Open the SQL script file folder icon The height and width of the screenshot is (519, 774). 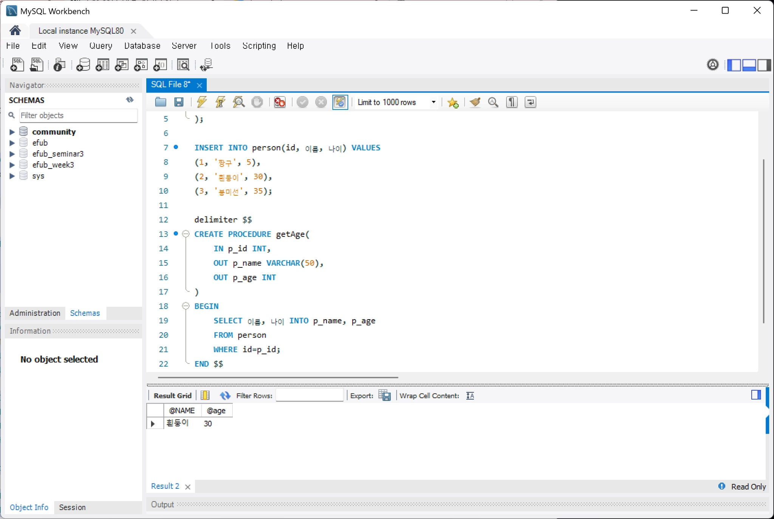[161, 102]
